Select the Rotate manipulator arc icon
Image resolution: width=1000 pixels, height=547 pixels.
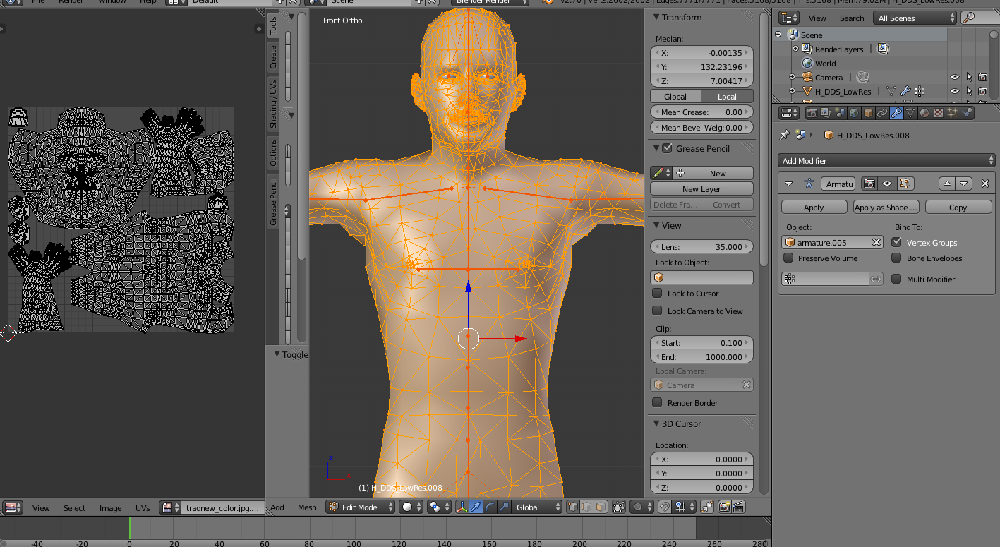coord(490,507)
